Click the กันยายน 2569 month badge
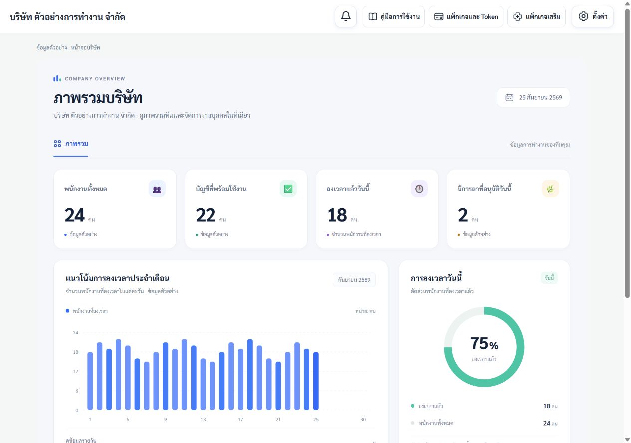631x443 pixels. 354,280
